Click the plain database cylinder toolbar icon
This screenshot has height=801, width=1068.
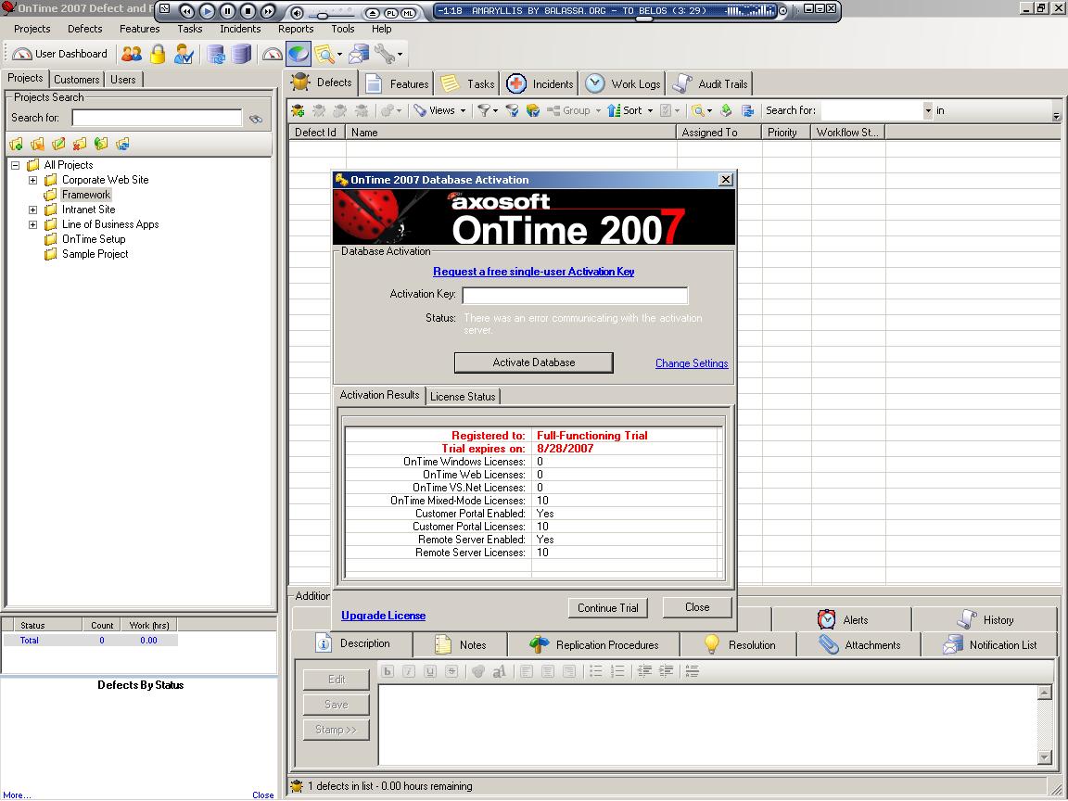coord(241,54)
